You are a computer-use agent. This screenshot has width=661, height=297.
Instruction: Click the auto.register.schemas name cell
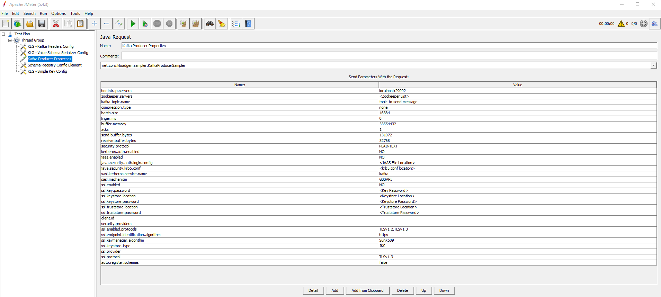pyautogui.click(x=240, y=262)
